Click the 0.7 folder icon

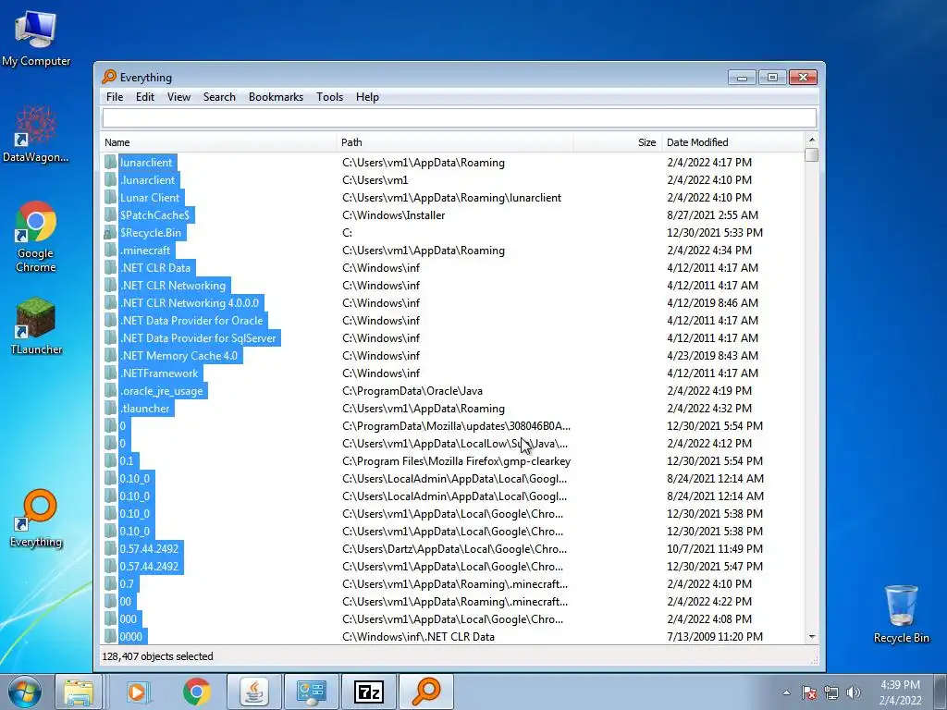tap(111, 584)
